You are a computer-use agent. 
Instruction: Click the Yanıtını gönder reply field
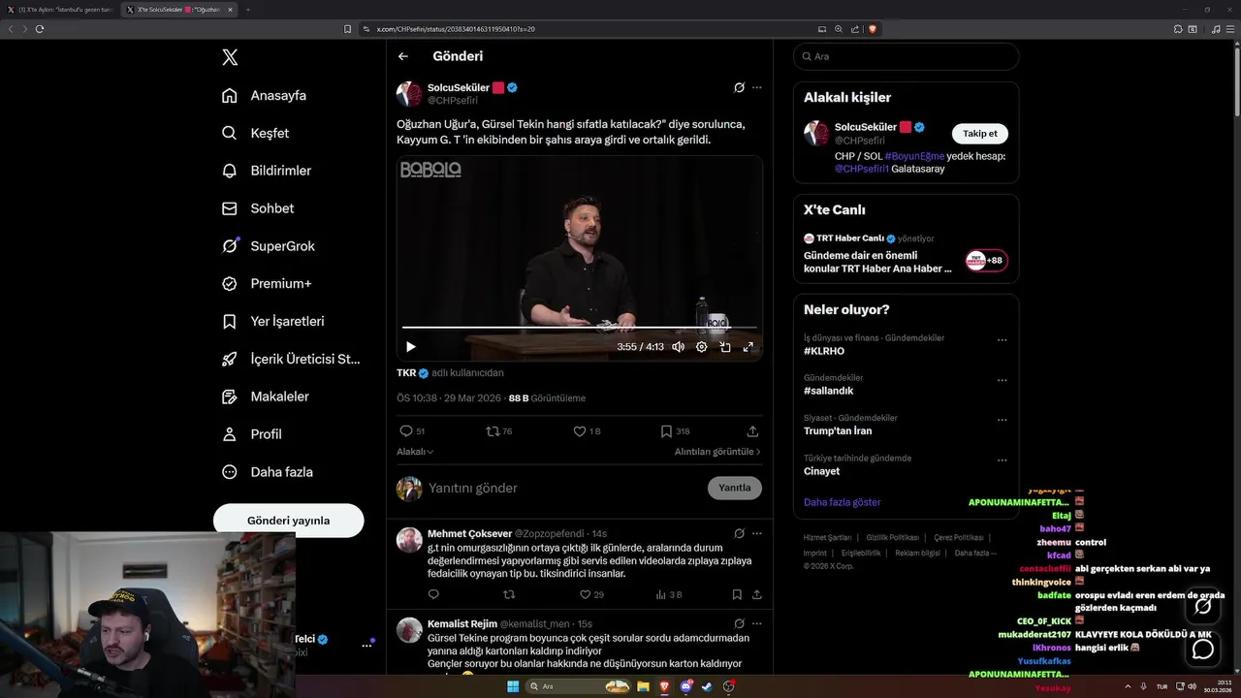point(562,488)
